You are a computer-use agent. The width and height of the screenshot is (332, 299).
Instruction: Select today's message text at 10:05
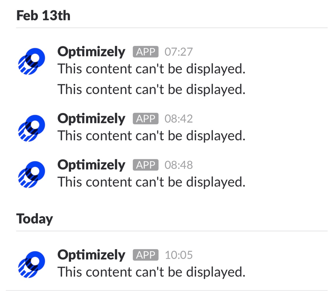tap(151, 272)
